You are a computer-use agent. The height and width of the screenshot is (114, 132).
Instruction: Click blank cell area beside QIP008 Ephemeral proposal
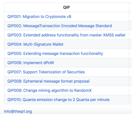[109, 81]
